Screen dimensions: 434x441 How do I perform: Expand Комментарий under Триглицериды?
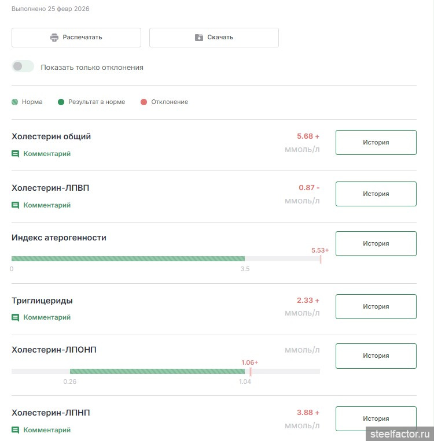tap(47, 317)
